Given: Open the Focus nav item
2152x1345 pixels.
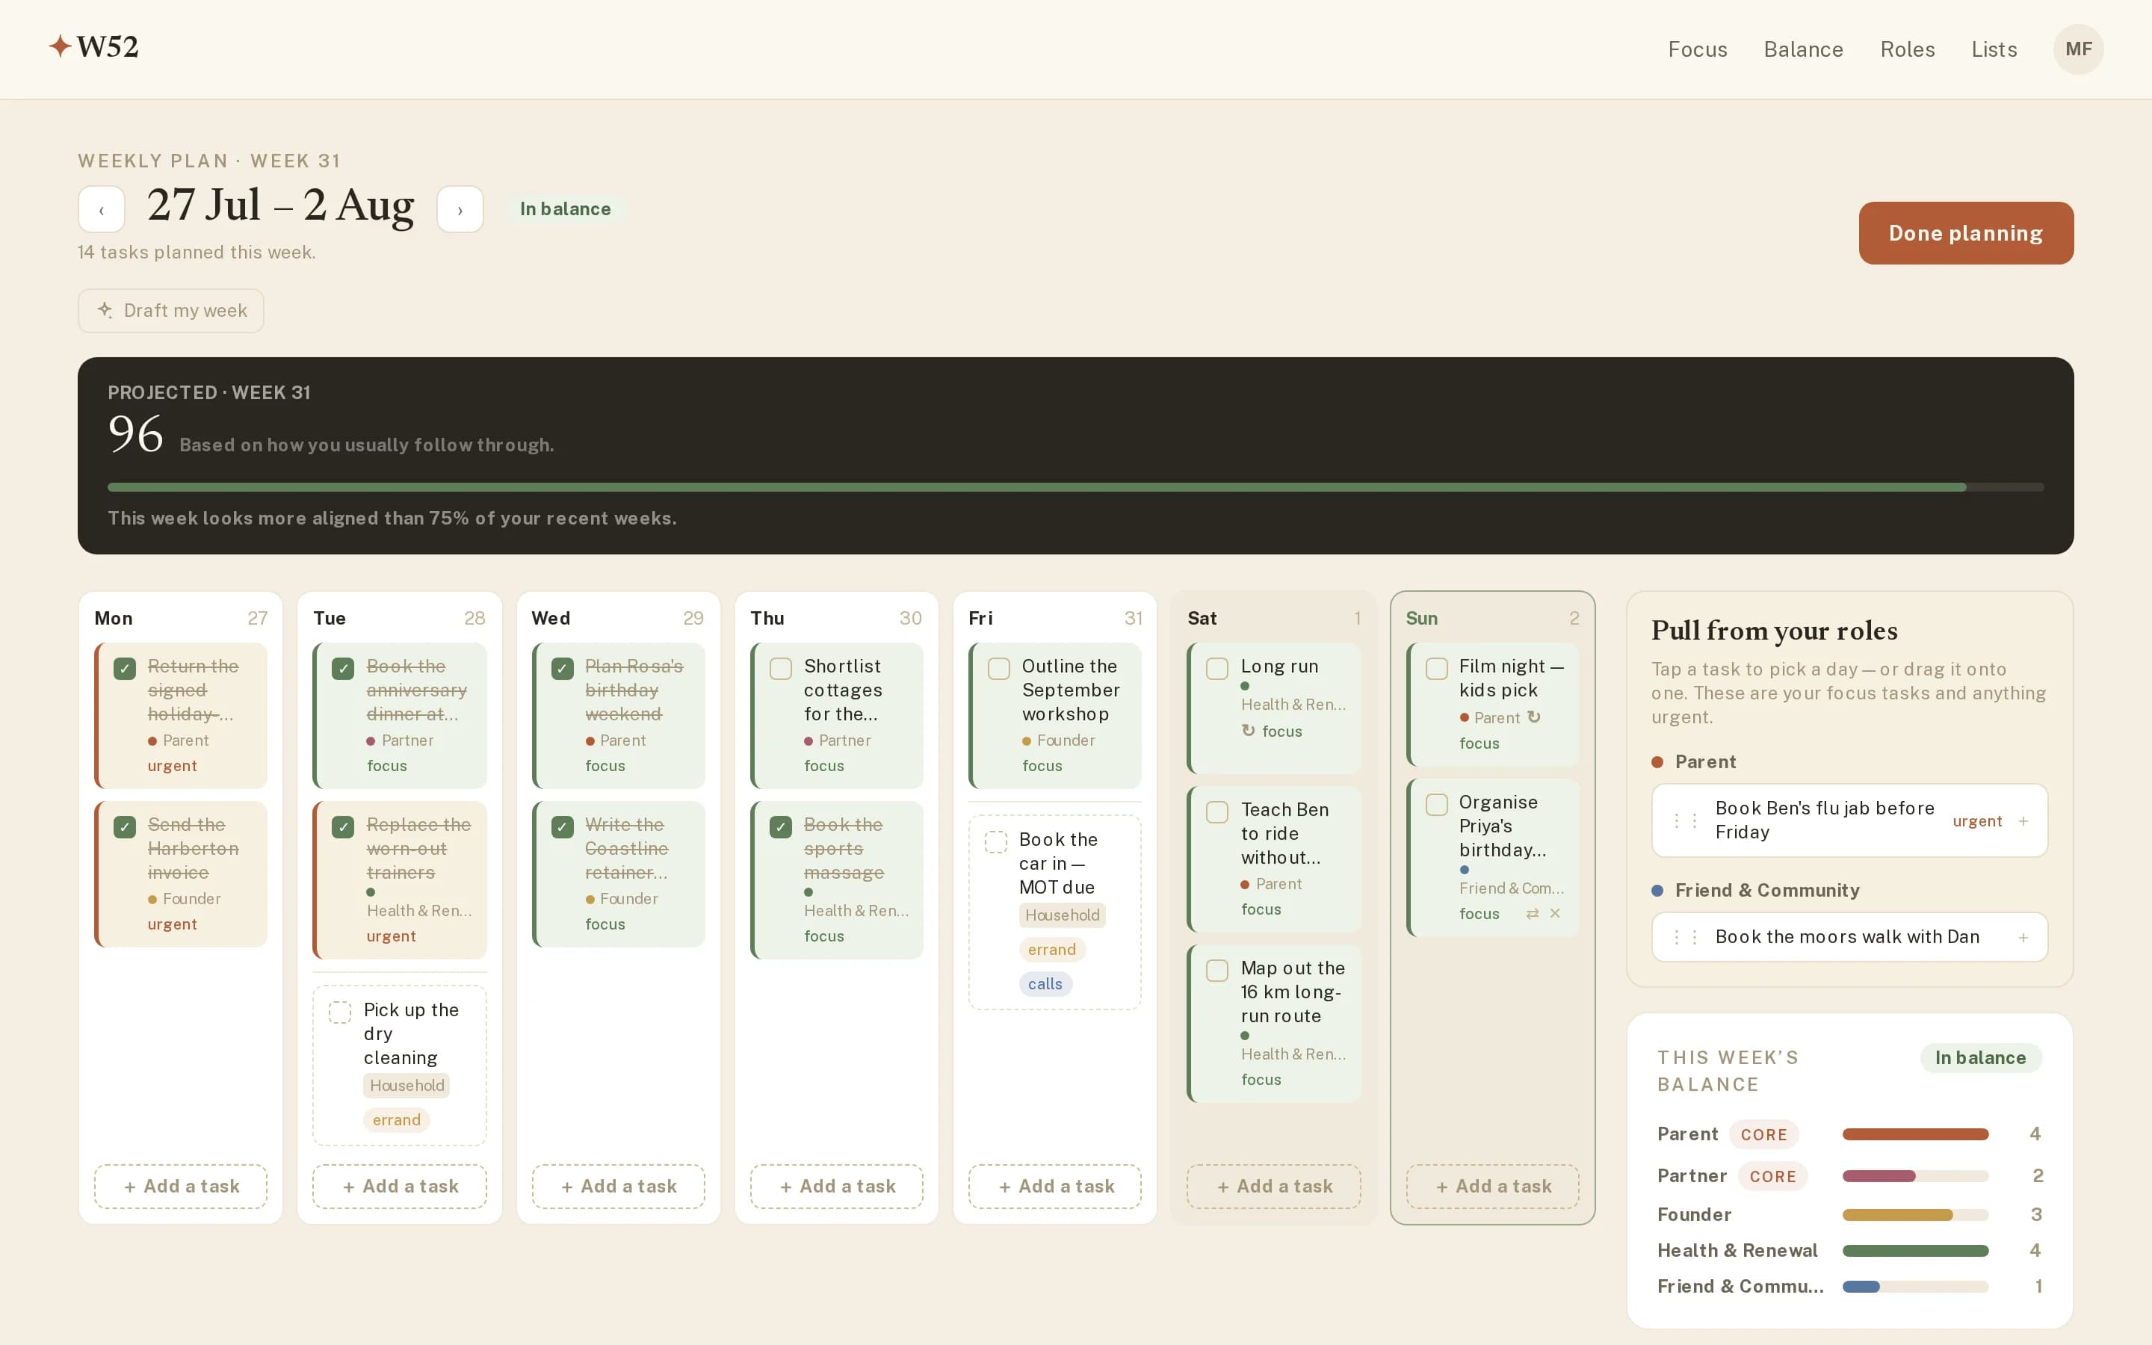Looking at the screenshot, I should coord(1697,49).
